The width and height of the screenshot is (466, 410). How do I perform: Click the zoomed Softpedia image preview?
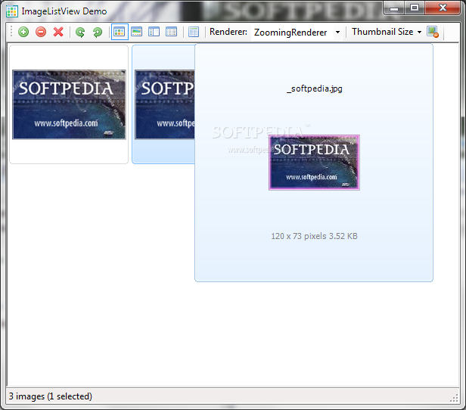coord(314,163)
